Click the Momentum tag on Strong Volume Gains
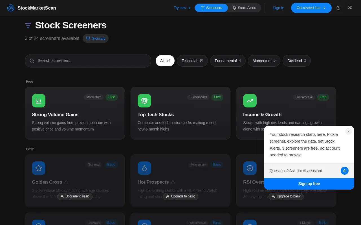Screen dimensions: 361x225 94,97
